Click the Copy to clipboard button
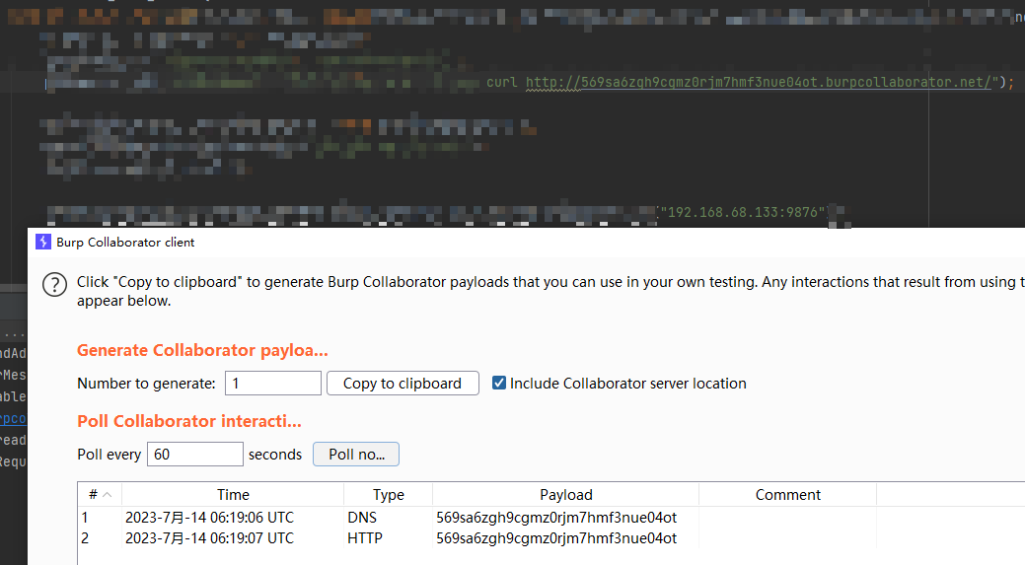Screen dimensions: 1025x565 [x=403, y=384]
